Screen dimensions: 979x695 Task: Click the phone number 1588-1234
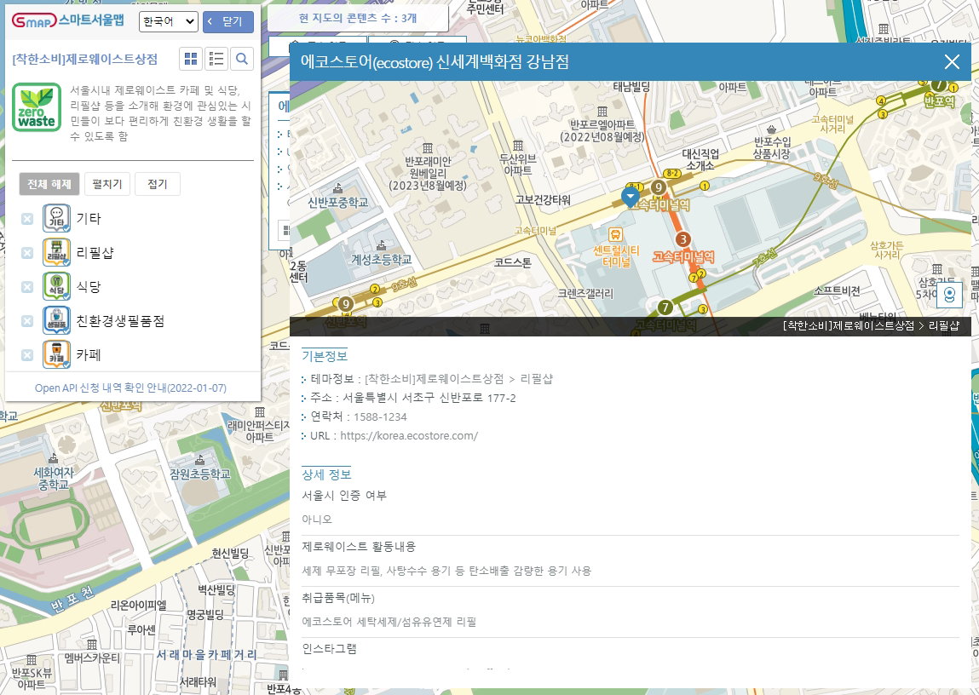[380, 416]
